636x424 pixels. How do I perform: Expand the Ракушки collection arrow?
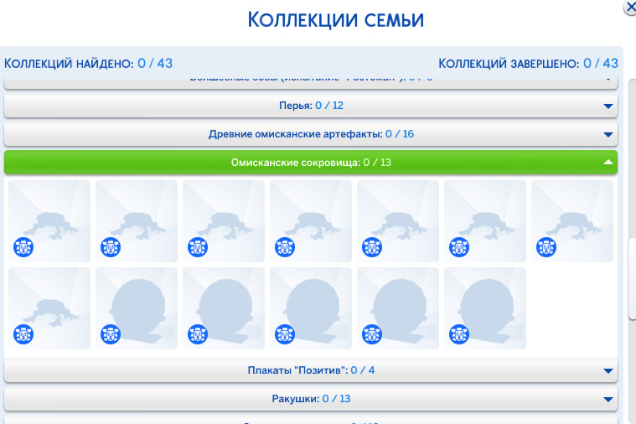pyautogui.click(x=608, y=399)
